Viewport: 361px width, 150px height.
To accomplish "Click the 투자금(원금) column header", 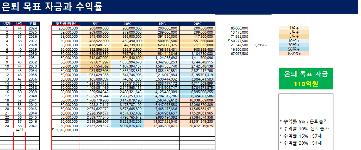I will pos(66,24).
